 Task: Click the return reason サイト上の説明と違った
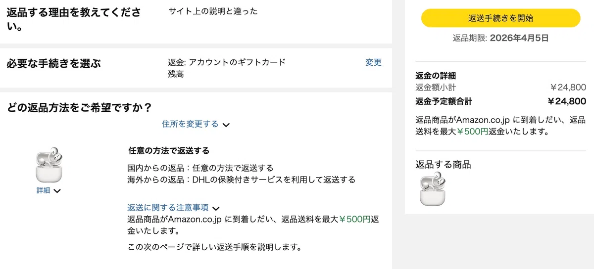[213, 11]
